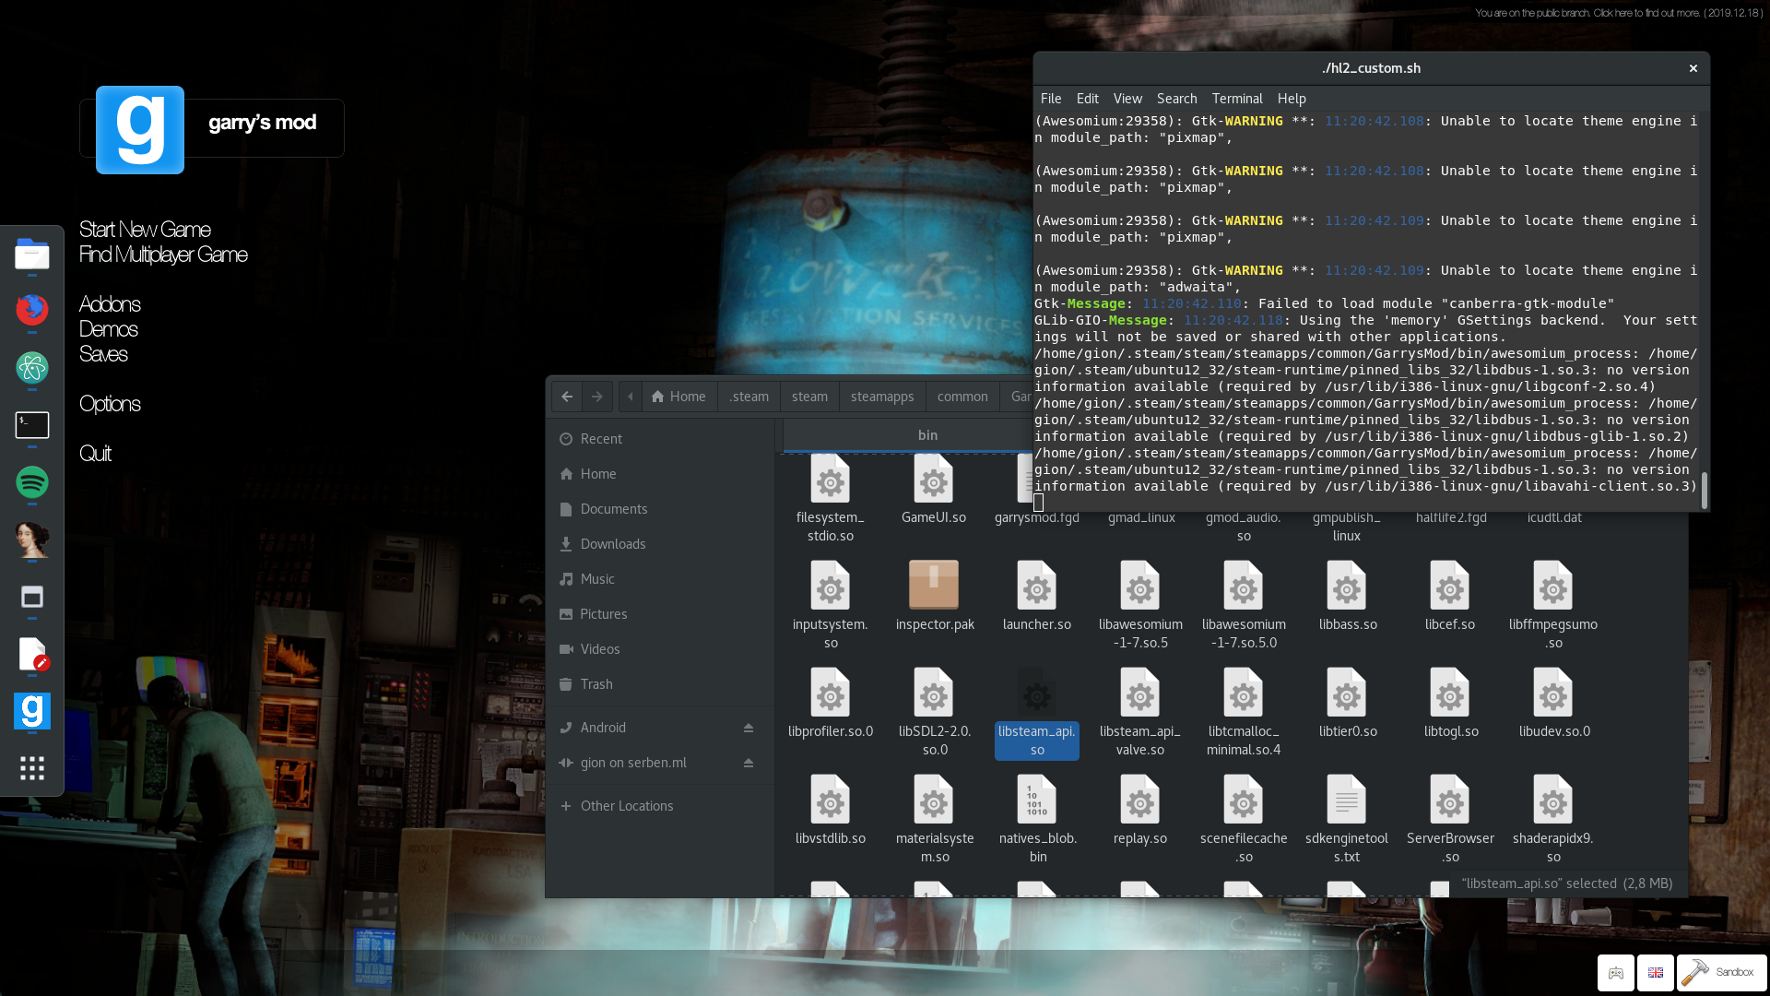Click the Garry's Mod logo icon

(140, 129)
